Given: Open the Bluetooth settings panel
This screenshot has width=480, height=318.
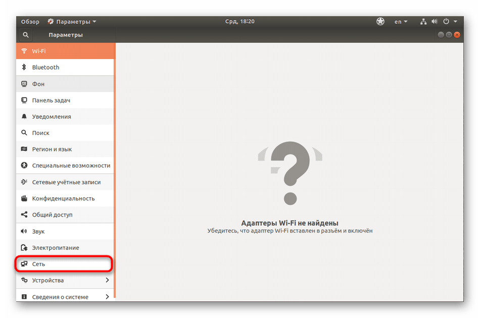Looking at the screenshot, I should 65,67.
